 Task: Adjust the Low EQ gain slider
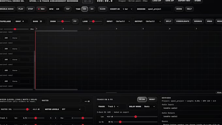click(135, 117)
